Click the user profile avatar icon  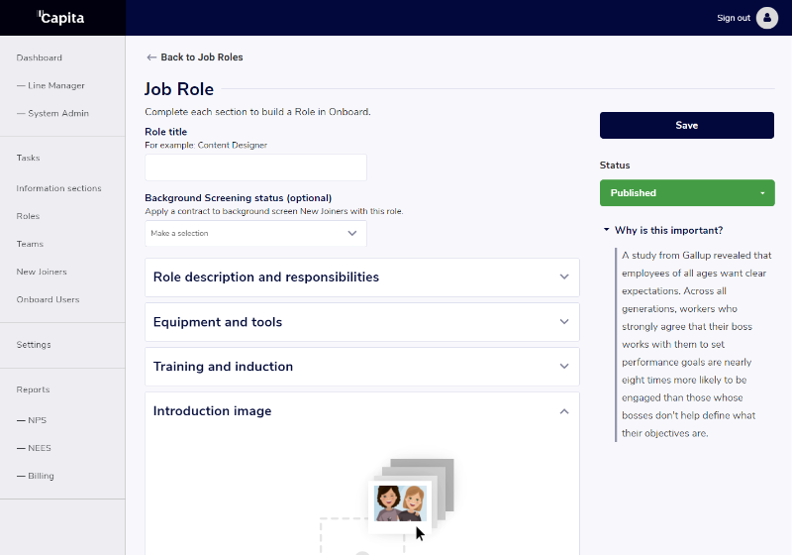766,18
